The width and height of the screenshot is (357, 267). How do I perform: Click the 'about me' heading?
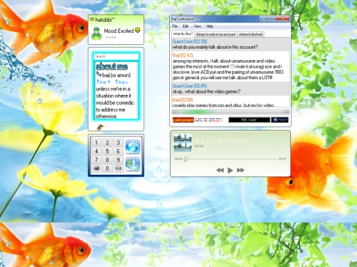click(x=112, y=67)
